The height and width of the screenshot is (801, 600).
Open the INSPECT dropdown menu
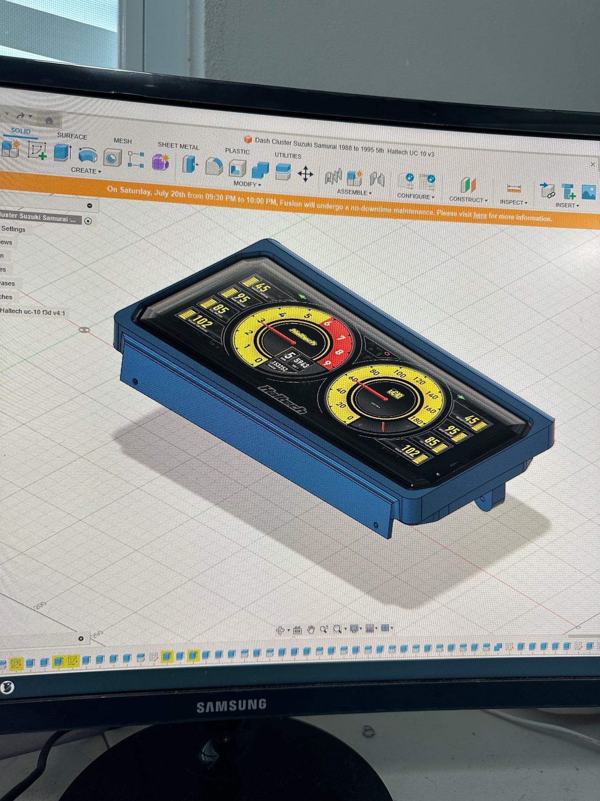[514, 202]
